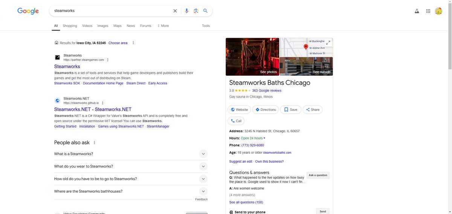Viewport: 452px width, 214px height.
Task: Open steamworksbaths.com link
Action: (x=277, y=153)
